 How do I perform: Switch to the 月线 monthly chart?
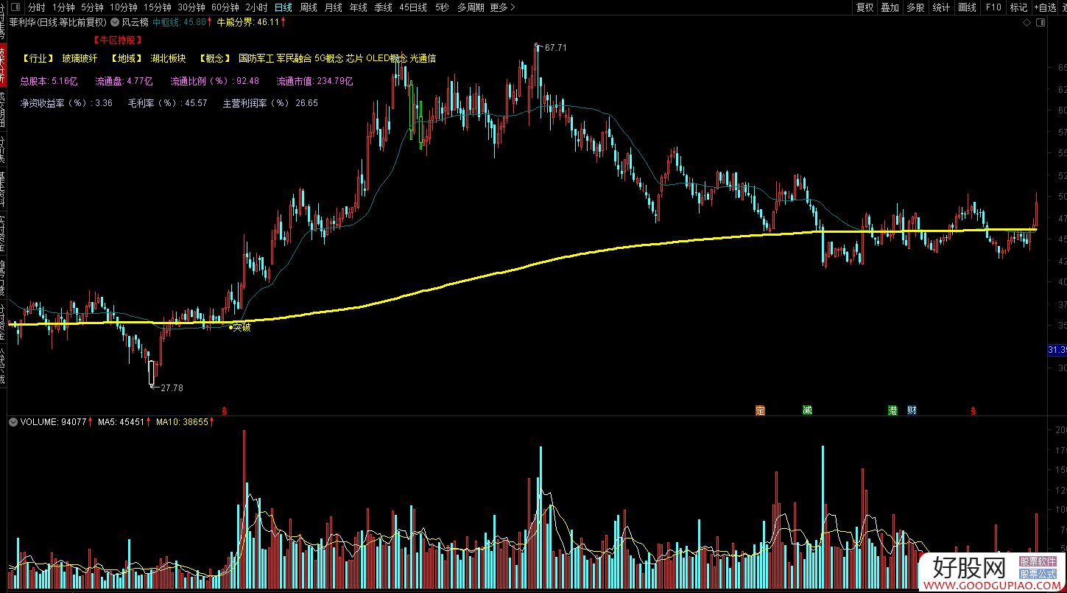tap(334, 7)
